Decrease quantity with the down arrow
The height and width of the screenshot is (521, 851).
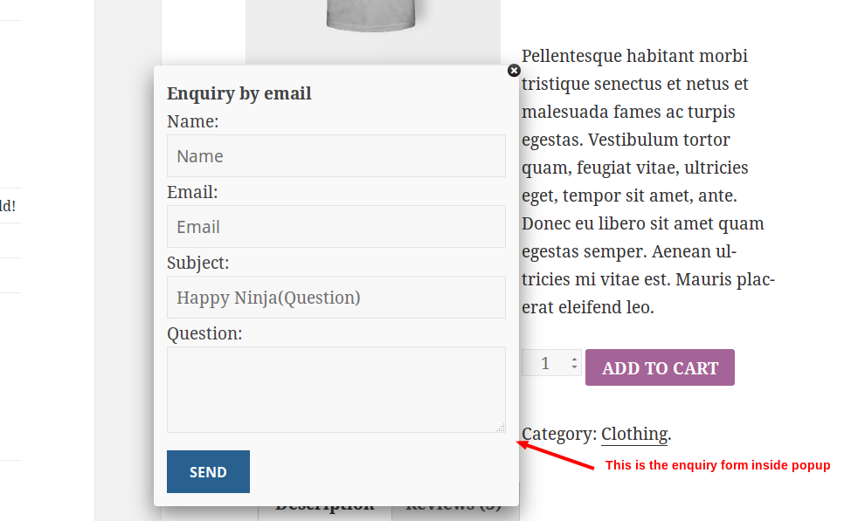574,367
